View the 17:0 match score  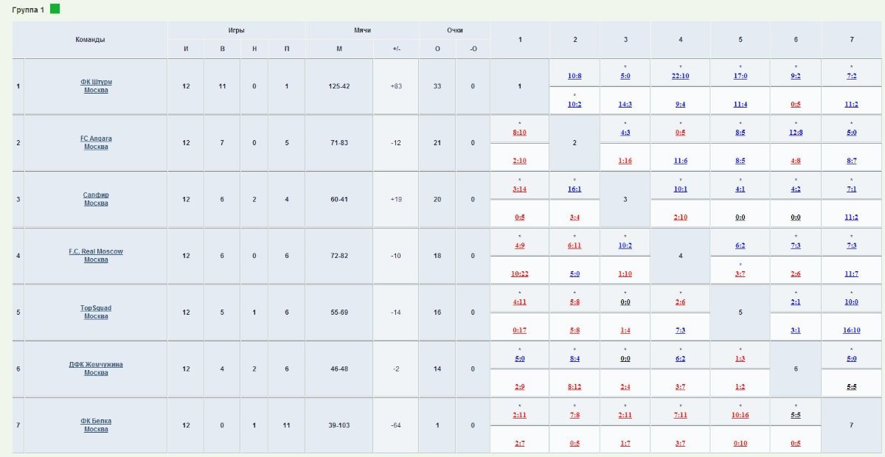(x=740, y=76)
